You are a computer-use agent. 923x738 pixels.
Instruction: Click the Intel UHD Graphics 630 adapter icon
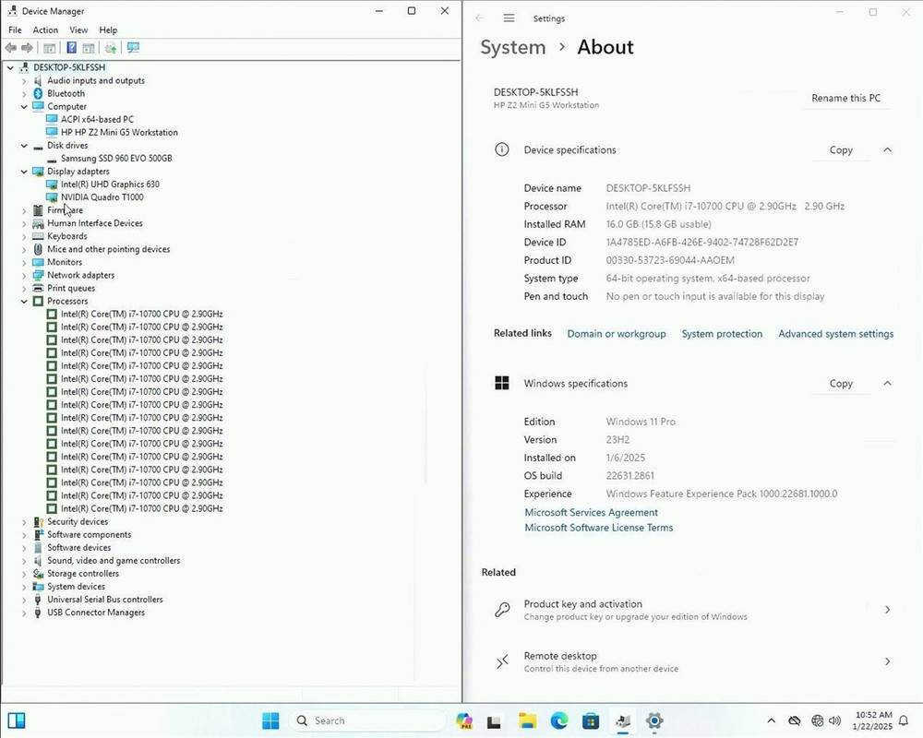[52, 184]
